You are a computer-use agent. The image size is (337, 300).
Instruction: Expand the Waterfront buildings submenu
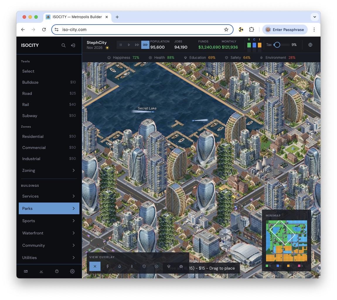coord(49,233)
